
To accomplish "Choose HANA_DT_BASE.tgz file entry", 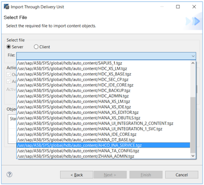I will click(104, 140).
